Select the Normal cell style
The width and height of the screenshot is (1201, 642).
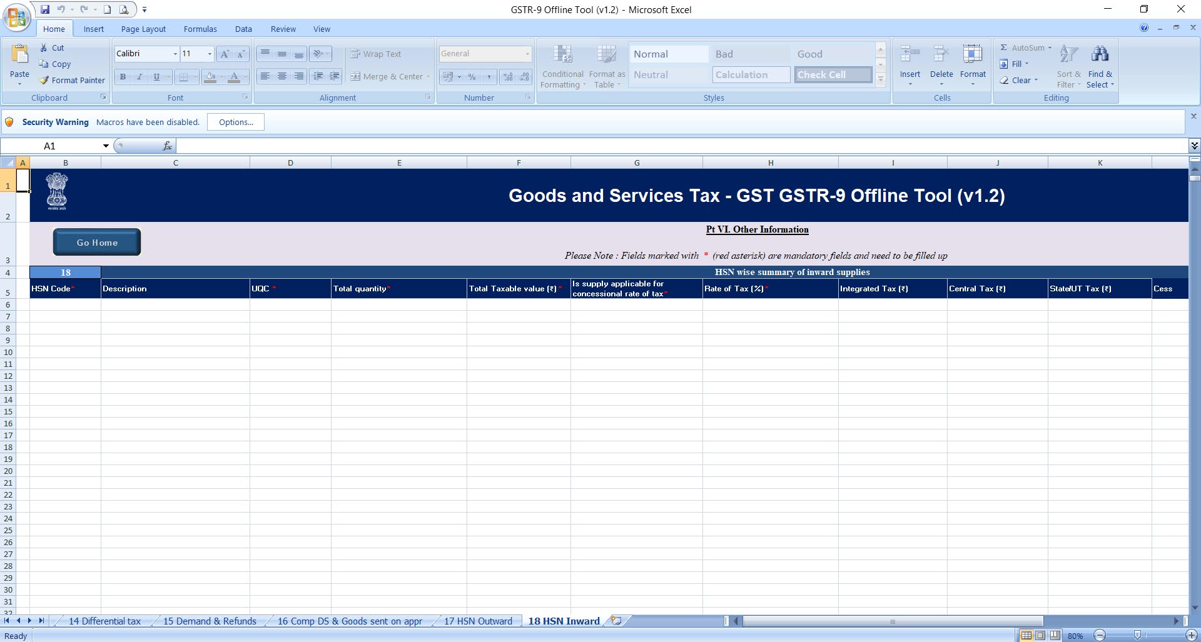tap(668, 54)
